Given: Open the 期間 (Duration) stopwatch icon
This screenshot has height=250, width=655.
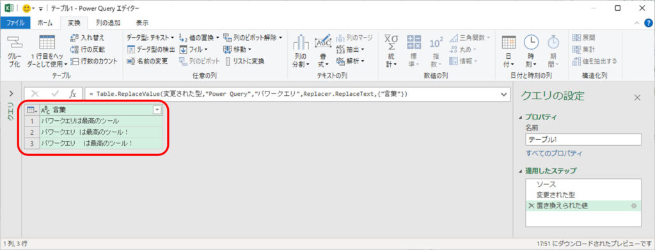Looking at the screenshot, I should coord(553,42).
